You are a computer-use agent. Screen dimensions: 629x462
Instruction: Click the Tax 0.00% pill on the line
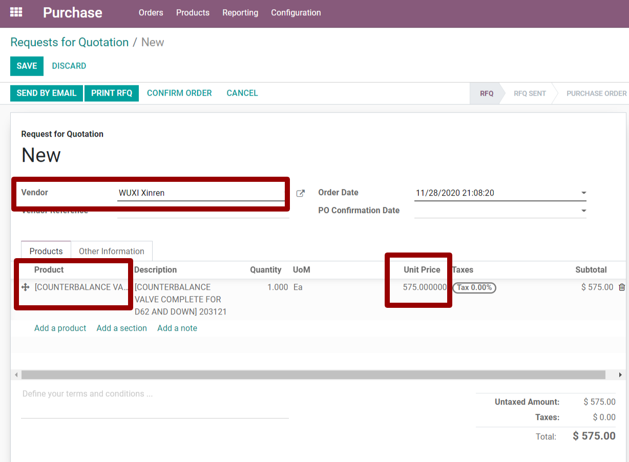(x=474, y=287)
